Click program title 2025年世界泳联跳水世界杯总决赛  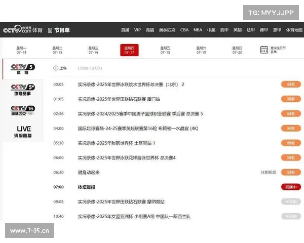point(131,85)
